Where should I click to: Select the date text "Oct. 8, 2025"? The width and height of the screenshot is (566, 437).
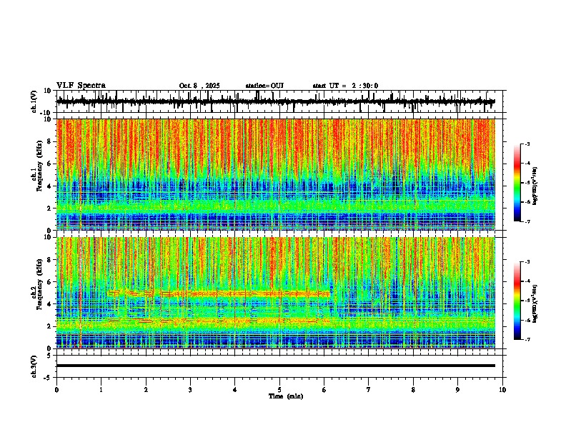(199, 86)
